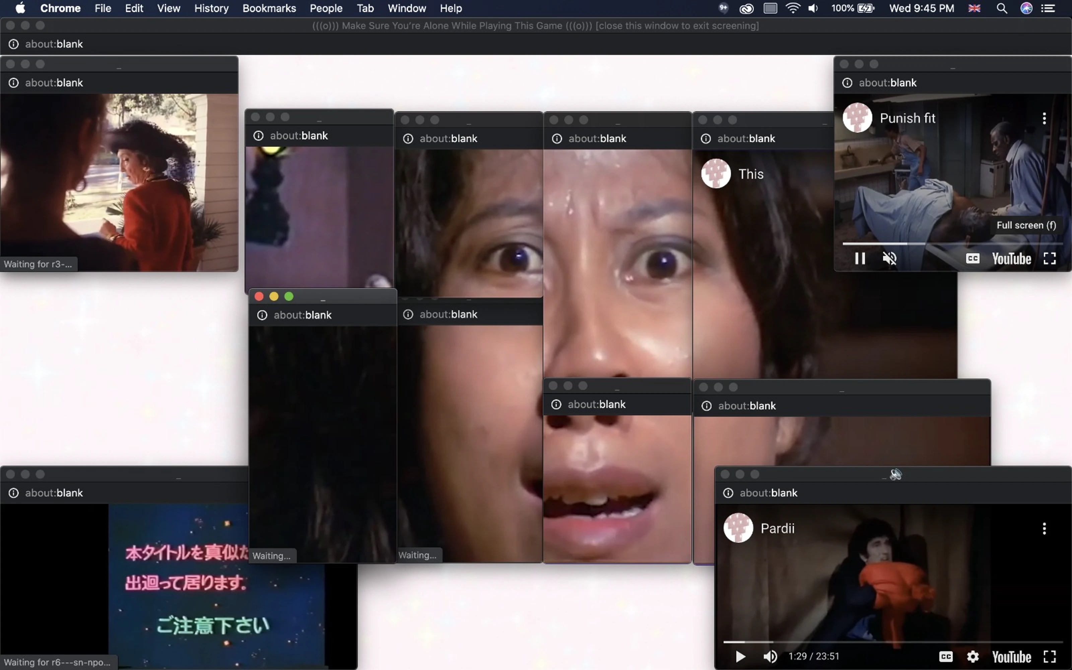Screen dimensions: 1072x670
Task: Open the Punish fit video title link
Action: (907, 118)
